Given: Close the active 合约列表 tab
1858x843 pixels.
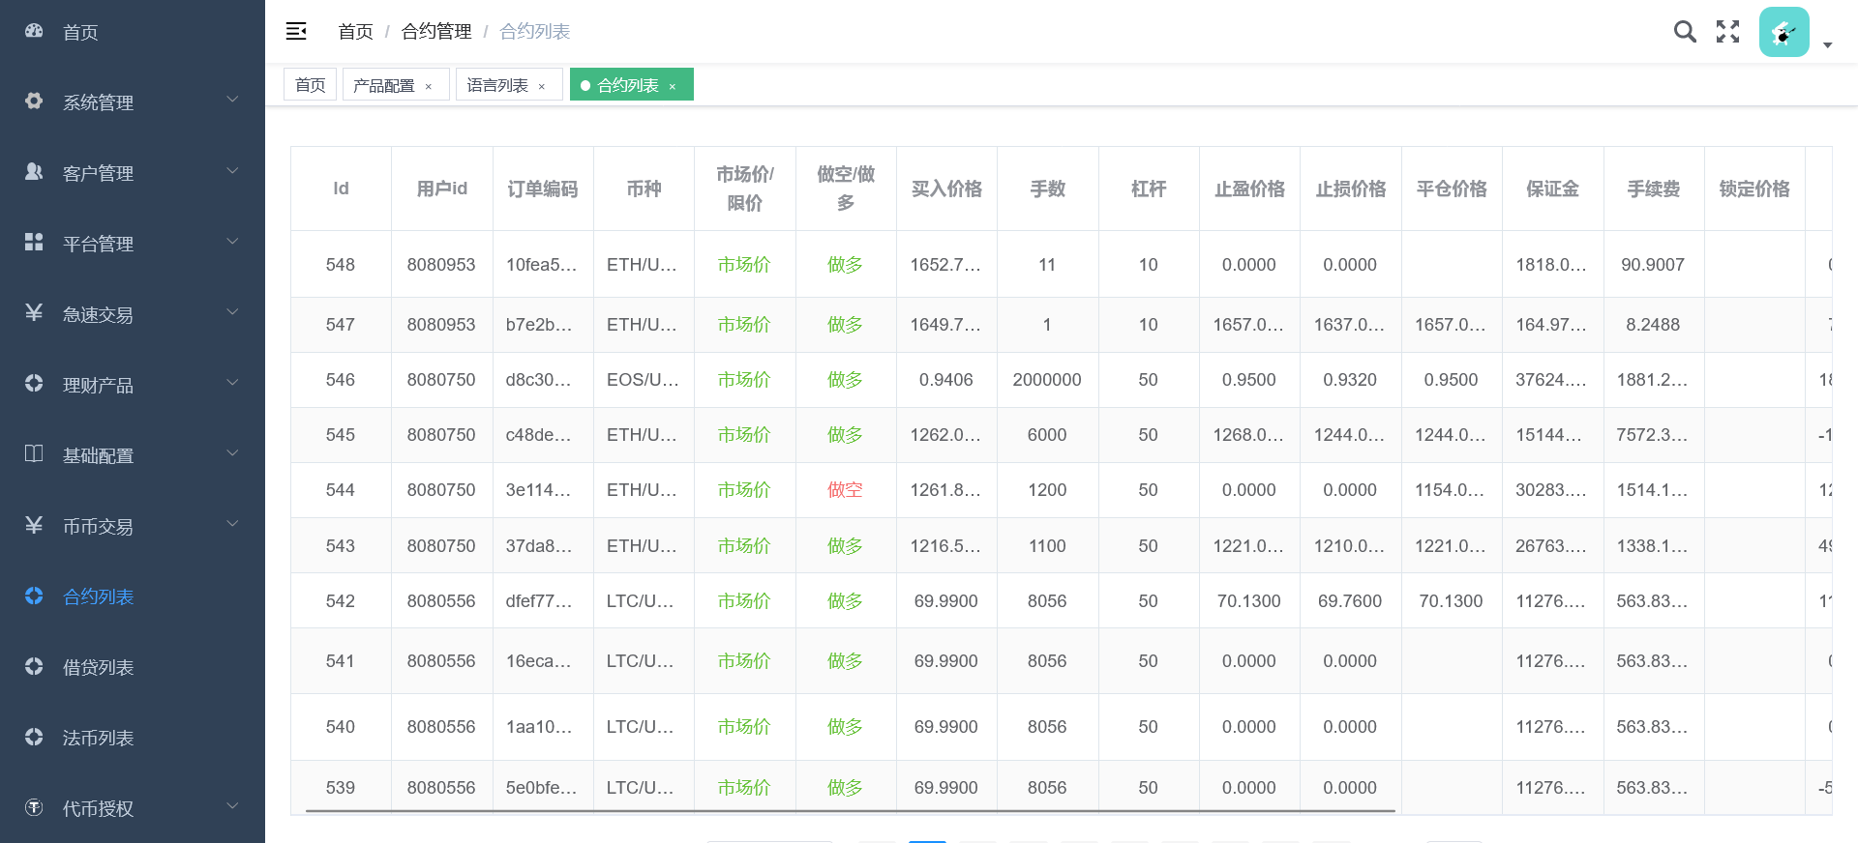Looking at the screenshot, I should pos(673,87).
